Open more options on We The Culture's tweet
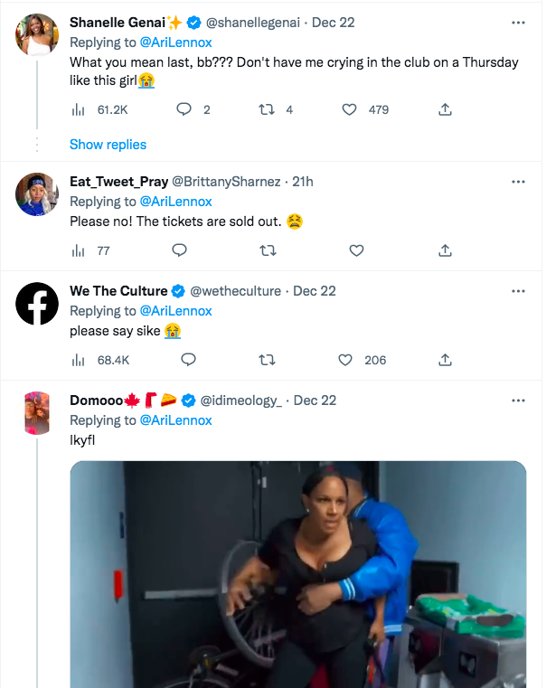Screen dimensions: 546x688 point(518,291)
